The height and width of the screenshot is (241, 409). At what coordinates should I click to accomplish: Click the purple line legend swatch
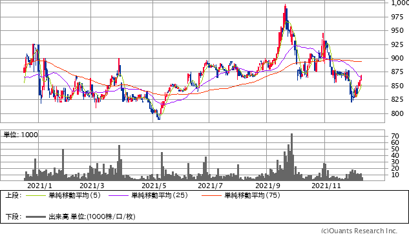pos(118,195)
